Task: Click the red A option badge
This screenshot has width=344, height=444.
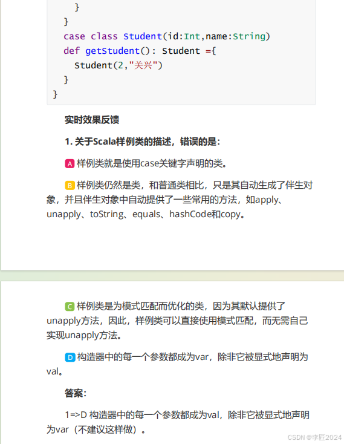Action: [x=70, y=164]
